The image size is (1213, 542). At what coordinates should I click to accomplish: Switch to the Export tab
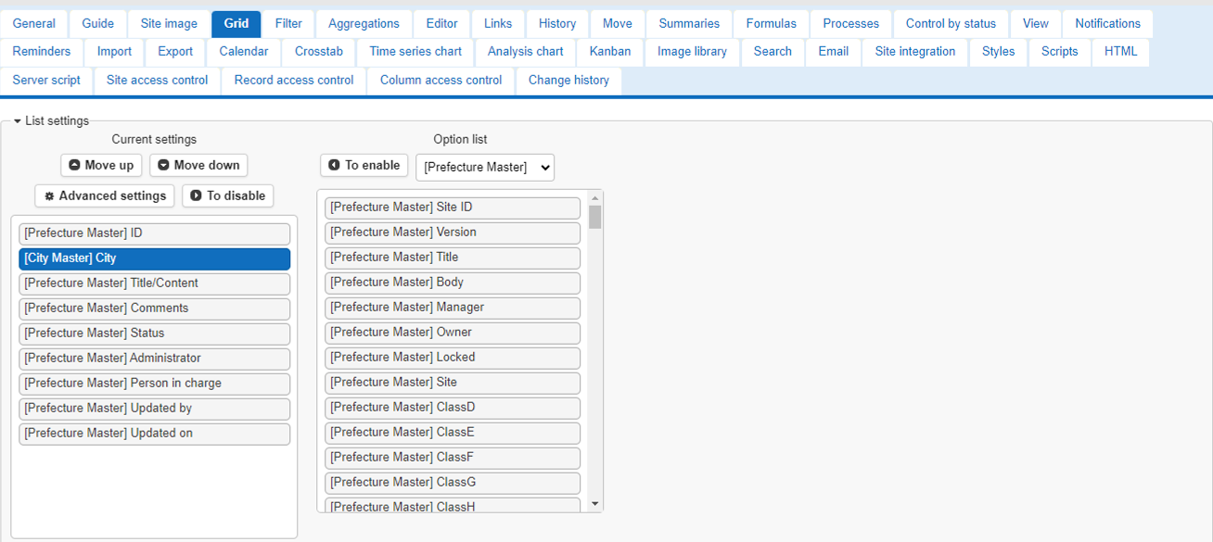coord(175,52)
